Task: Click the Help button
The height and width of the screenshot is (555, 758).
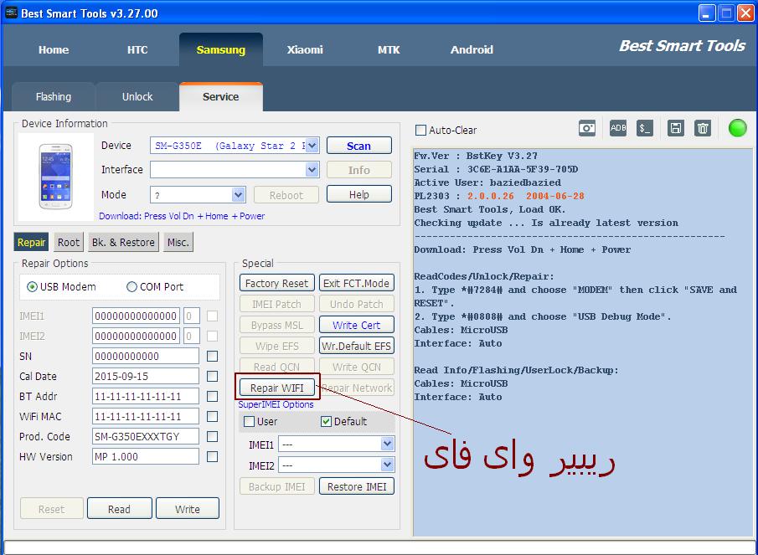Action: pyautogui.click(x=358, y=195)
